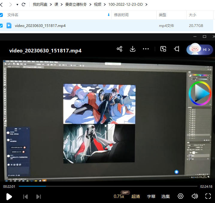Open the 字幕 subtitles menu

[151, 196]
